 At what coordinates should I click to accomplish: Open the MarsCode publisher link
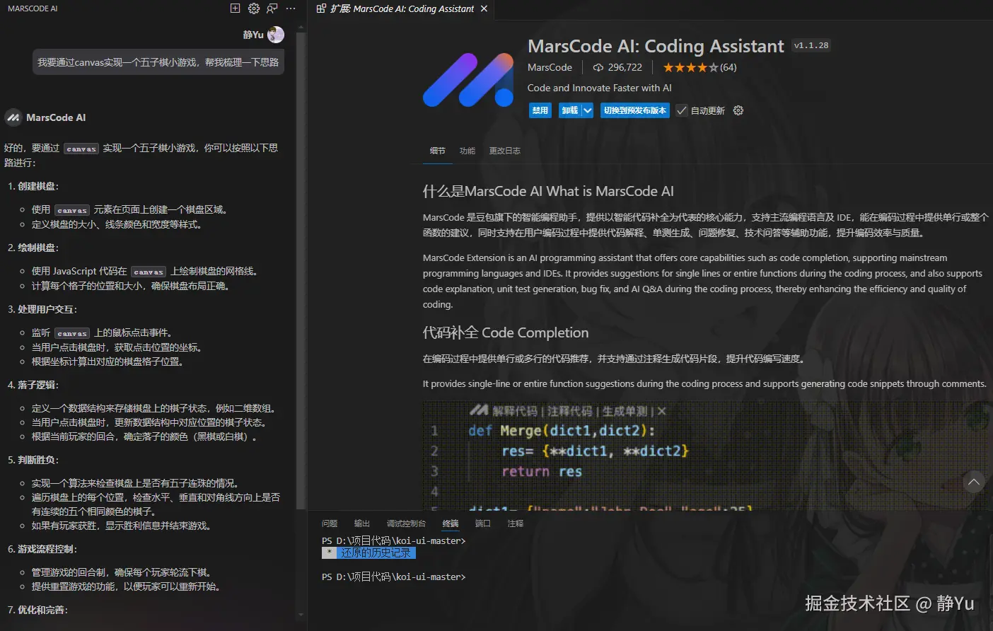(550, 68)
